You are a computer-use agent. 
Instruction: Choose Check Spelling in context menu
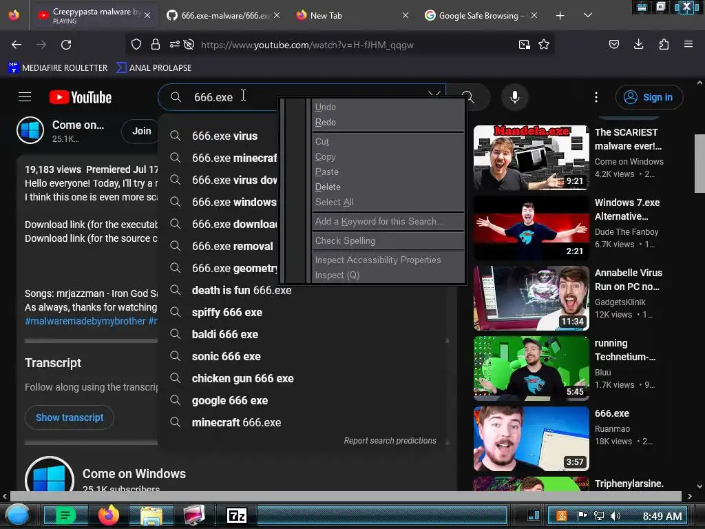pyautogui.click(x=388, y=240)
